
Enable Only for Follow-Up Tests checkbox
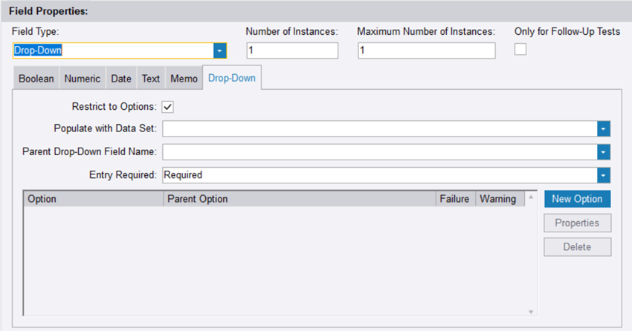pos(520,49)
